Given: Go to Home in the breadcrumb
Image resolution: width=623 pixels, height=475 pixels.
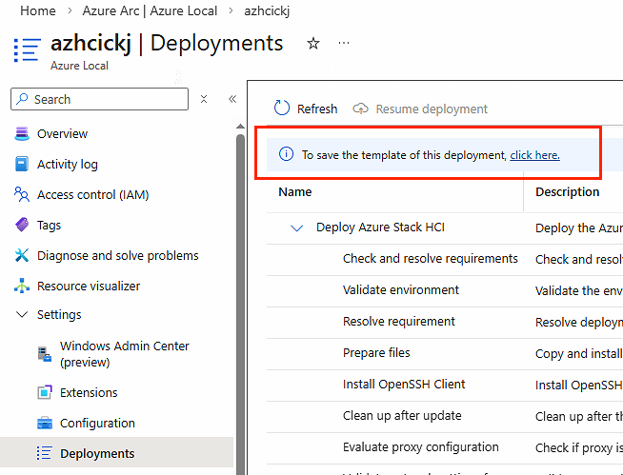Looking at the screenshot, I should click(37, 10).
